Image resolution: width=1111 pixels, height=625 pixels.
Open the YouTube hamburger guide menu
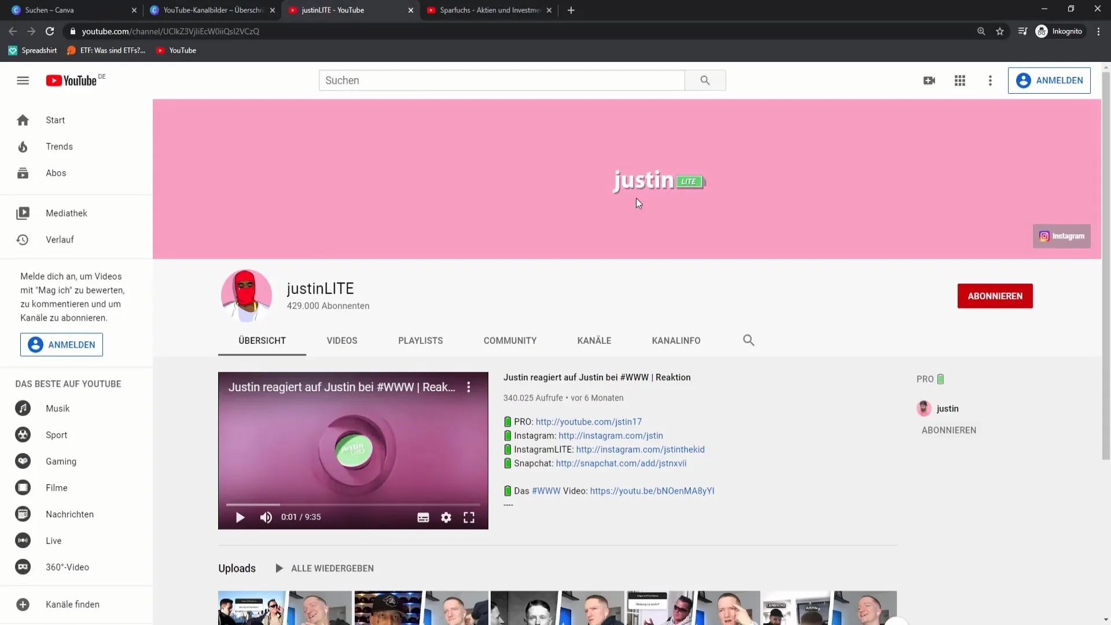point(23,80)
